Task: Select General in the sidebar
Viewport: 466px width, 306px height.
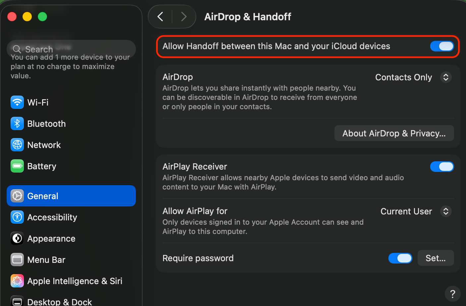Action: tap(71, 196)
